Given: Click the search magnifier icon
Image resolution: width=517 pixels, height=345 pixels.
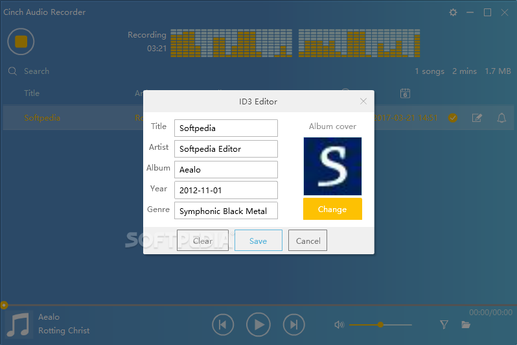Looking at the screenshot, I should (12, 71).
